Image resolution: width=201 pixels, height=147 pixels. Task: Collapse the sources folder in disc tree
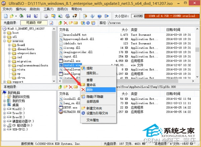coord(4,41)
